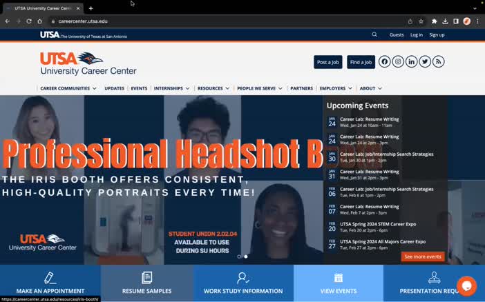This screenshot has height=302, width=485.
Task: Open the Events menu item
Action: tap(139, 88)
